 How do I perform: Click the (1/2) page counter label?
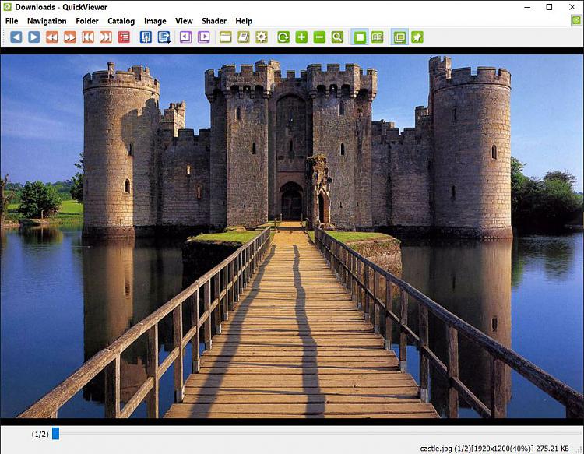tap(40, 434)
